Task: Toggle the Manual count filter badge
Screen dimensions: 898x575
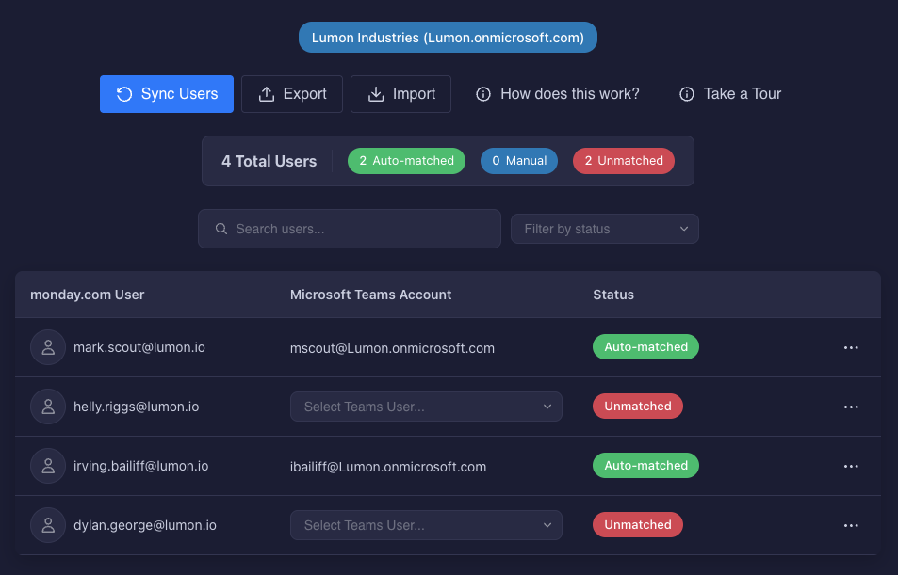Action: 518,161
